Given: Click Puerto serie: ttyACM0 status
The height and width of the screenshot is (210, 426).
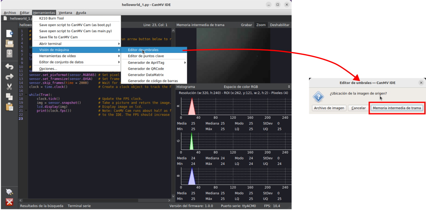Looking at the screenshot, I should click(x=239, y=206).
